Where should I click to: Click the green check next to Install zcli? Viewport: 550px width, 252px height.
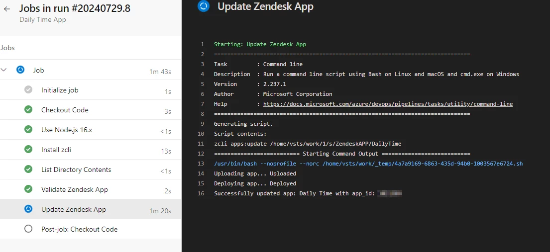(28, 149)
